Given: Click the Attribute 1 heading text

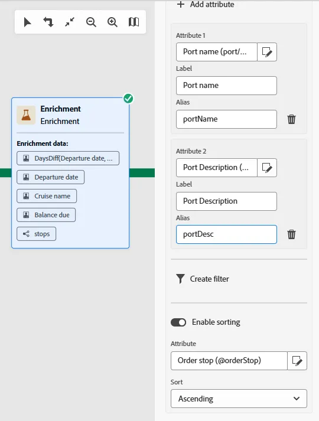Looking at the screenshot, I should tap(191, 35).
